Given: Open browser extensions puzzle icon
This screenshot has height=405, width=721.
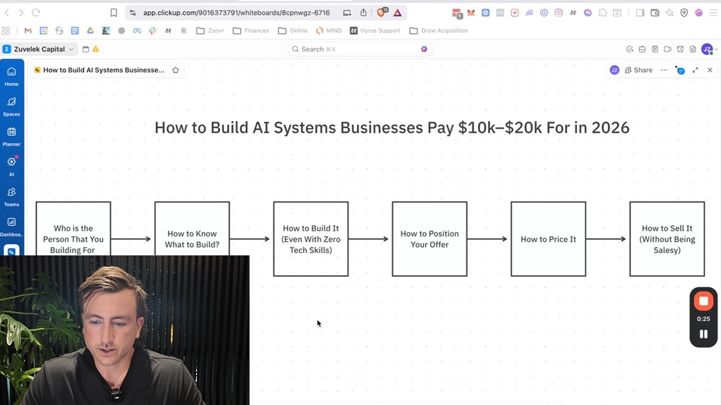Looking at the screenshot, I should [603, 12].
